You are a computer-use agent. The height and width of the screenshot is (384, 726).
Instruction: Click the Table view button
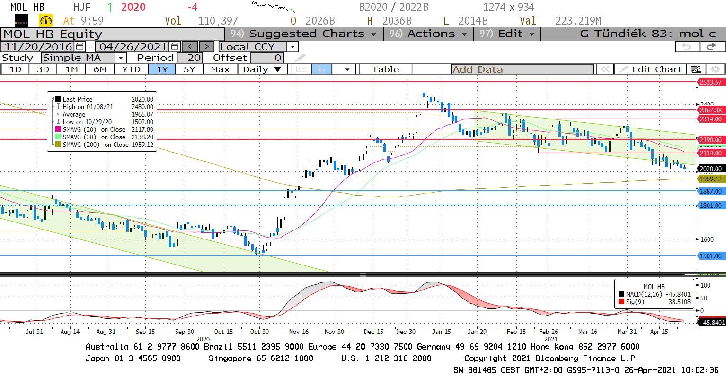tap(386, 69)
